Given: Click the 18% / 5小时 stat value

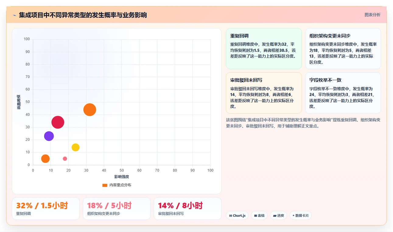Looking at the screenshot, I should point(109,205).
